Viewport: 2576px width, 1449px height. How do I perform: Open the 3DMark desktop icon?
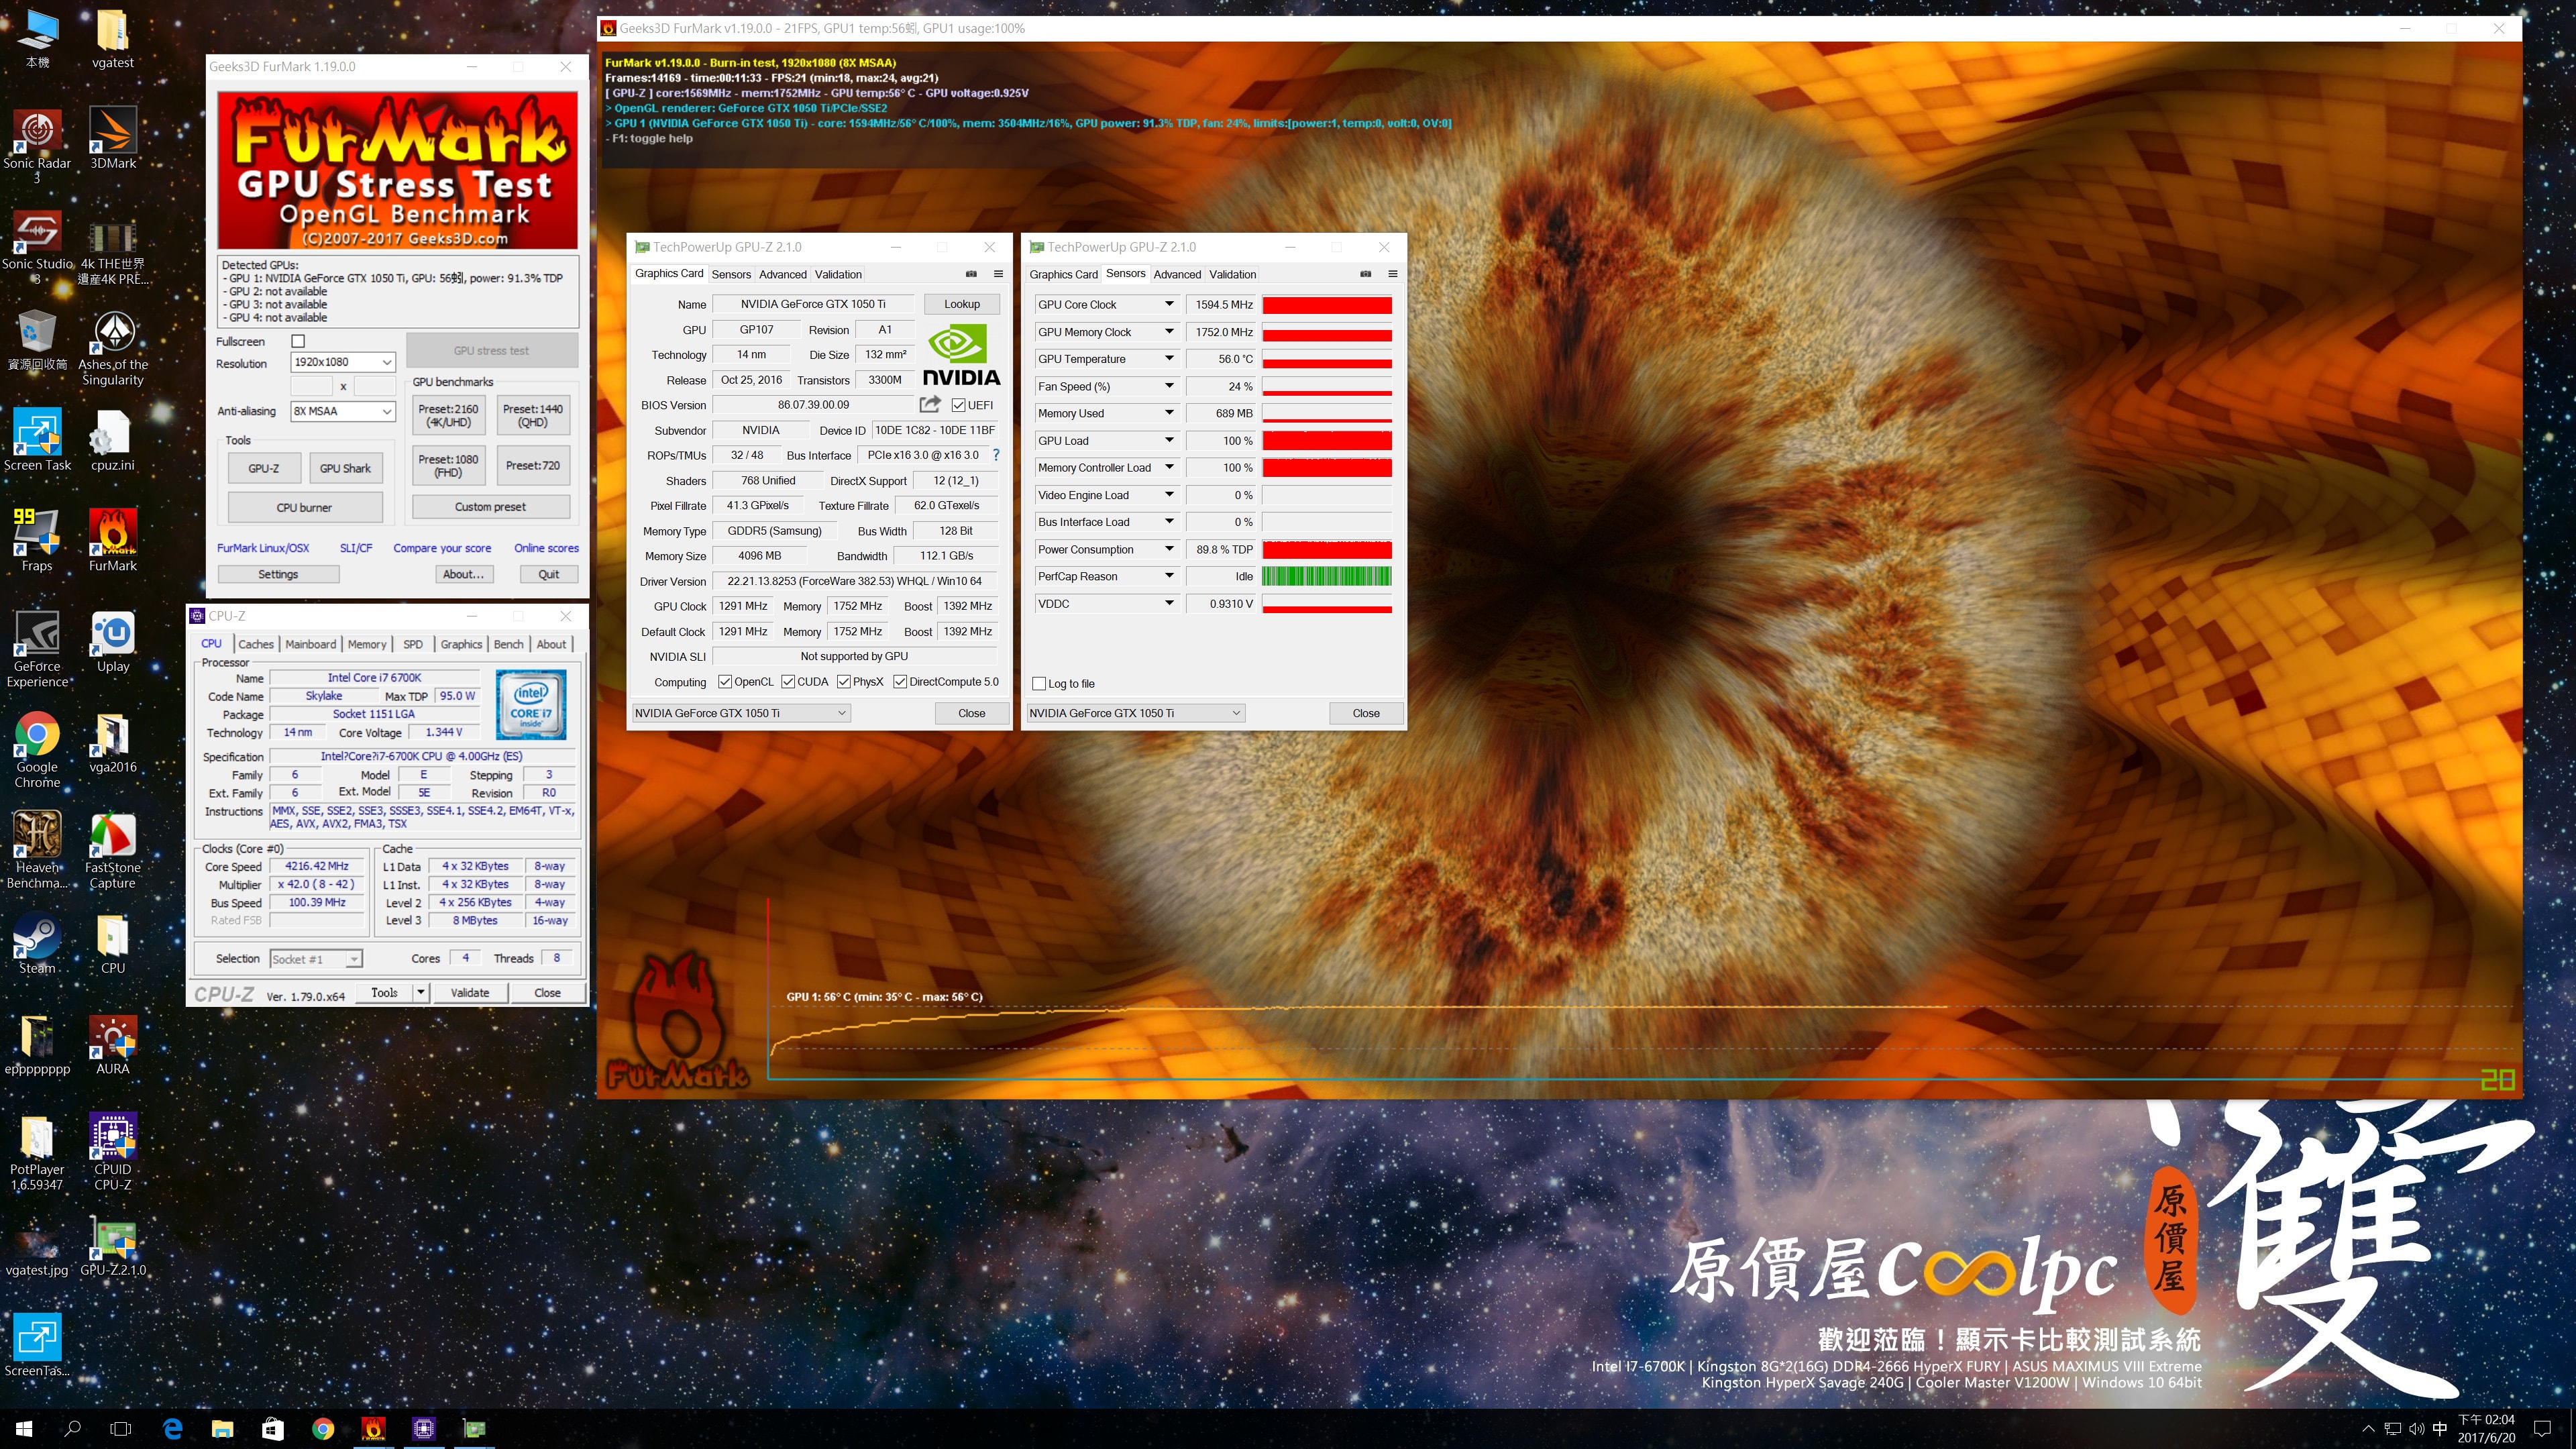click(113, 139)
